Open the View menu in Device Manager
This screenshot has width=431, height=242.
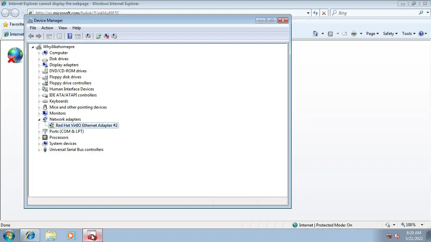pyautogui.click(x=63, y=28)
